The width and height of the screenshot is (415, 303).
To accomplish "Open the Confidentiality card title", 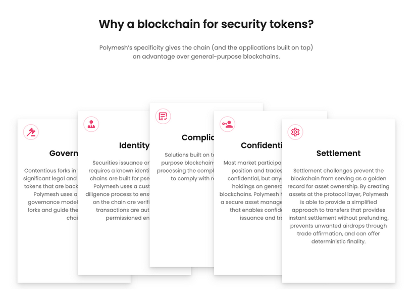I will point(261,146).
